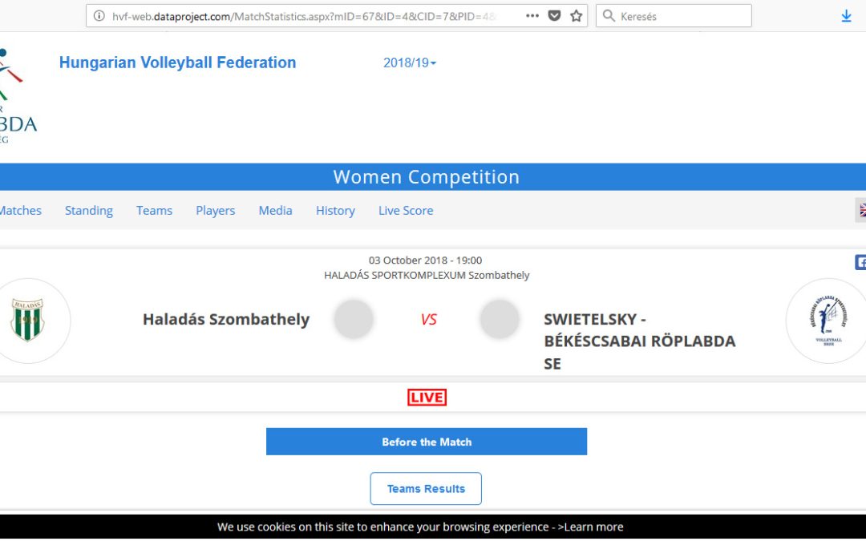Open the browser downloads arrow
Image resolution: width=866 pixels, height=541 pixels.
[x=846, y=16]
